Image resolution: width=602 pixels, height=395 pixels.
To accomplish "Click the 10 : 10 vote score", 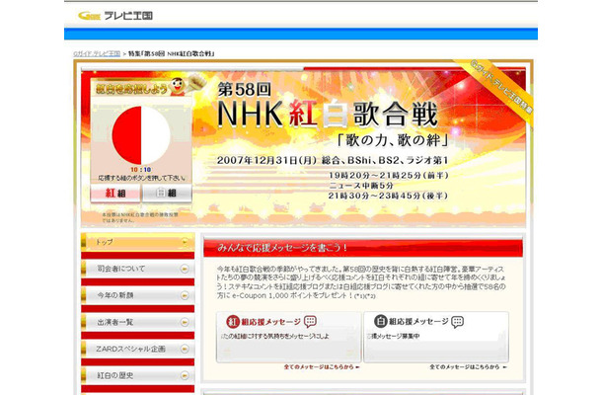I will click(140, 170).
